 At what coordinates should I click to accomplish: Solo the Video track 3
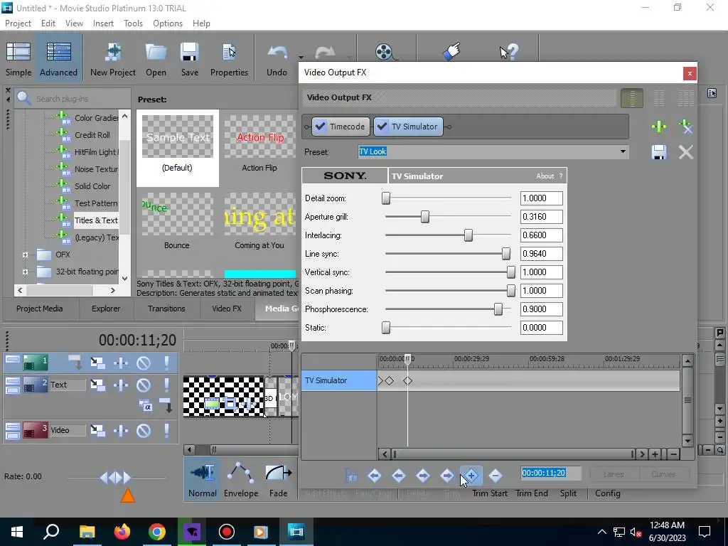click(x=166, y=431)
